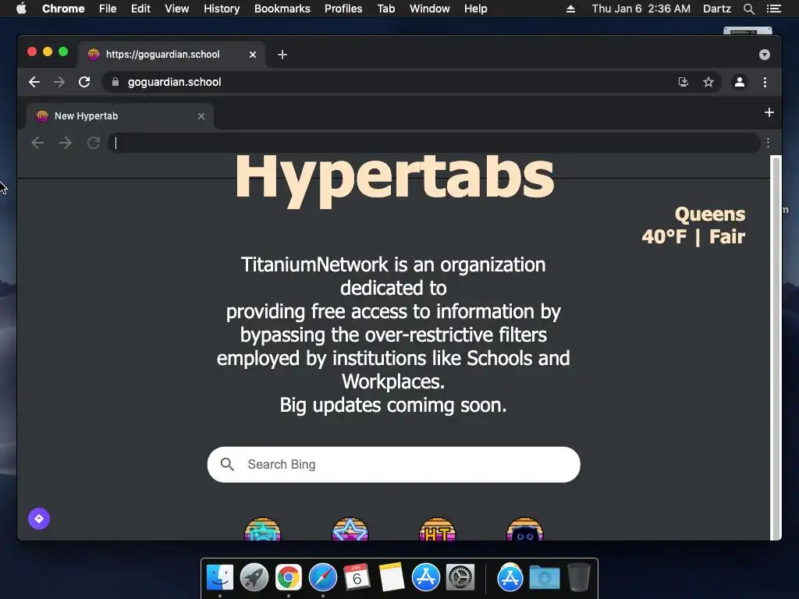Close the New Hypertab tab
This screenshot has height=599, width=799.
coord(201,116)
